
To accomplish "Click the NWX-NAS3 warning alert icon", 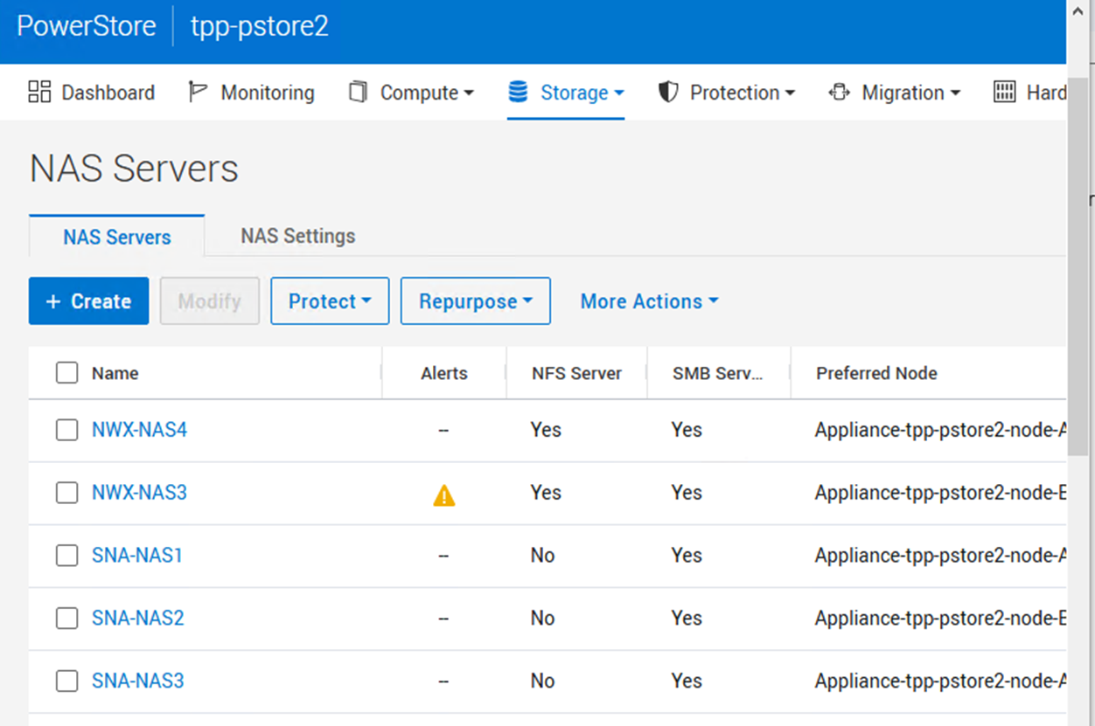I will coord(444,496).
